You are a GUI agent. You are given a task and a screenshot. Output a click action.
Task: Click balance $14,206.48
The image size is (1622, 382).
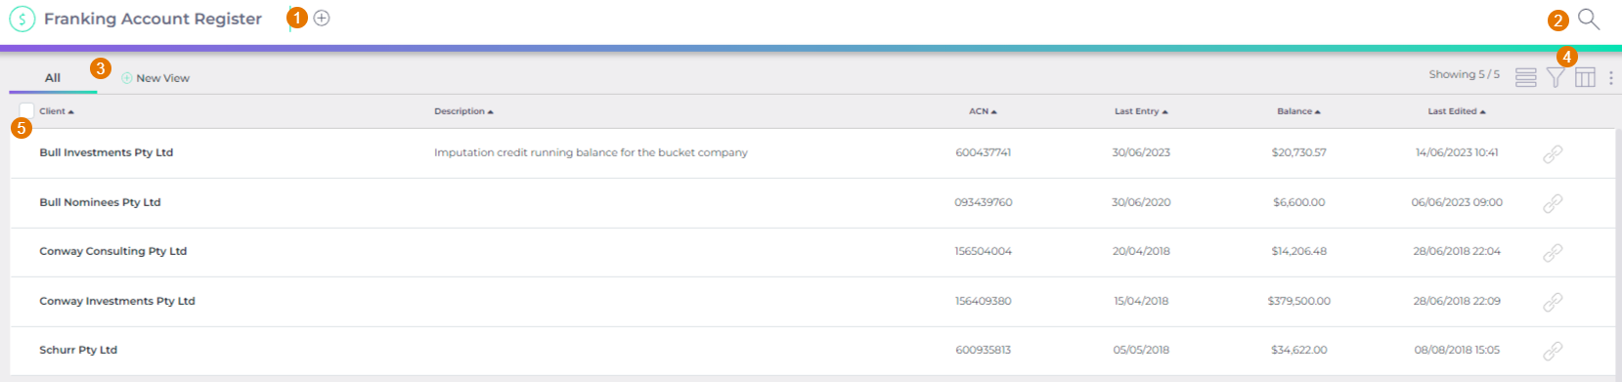coord(1298,251)
